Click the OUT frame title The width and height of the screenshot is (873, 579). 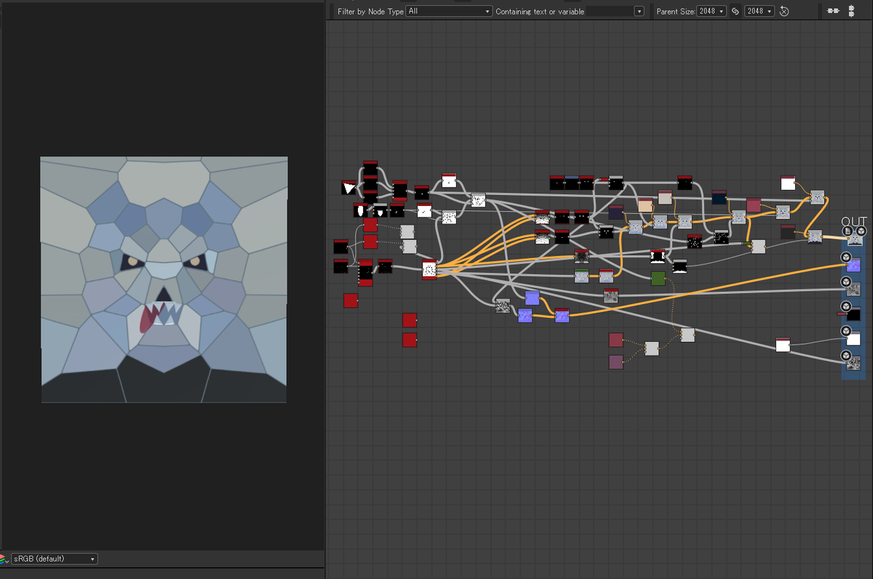pyautogui.click(x=854, y=221)
